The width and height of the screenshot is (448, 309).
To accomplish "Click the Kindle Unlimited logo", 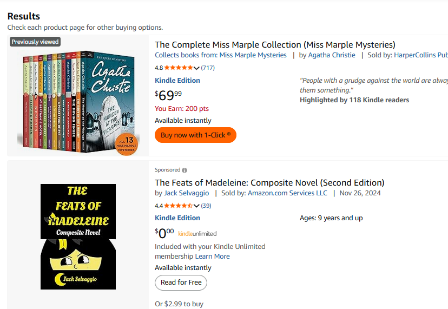I will pos(197,234).
